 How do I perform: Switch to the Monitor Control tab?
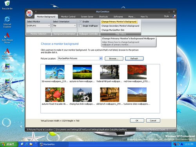pyautogui.click(x=68, y=17)
